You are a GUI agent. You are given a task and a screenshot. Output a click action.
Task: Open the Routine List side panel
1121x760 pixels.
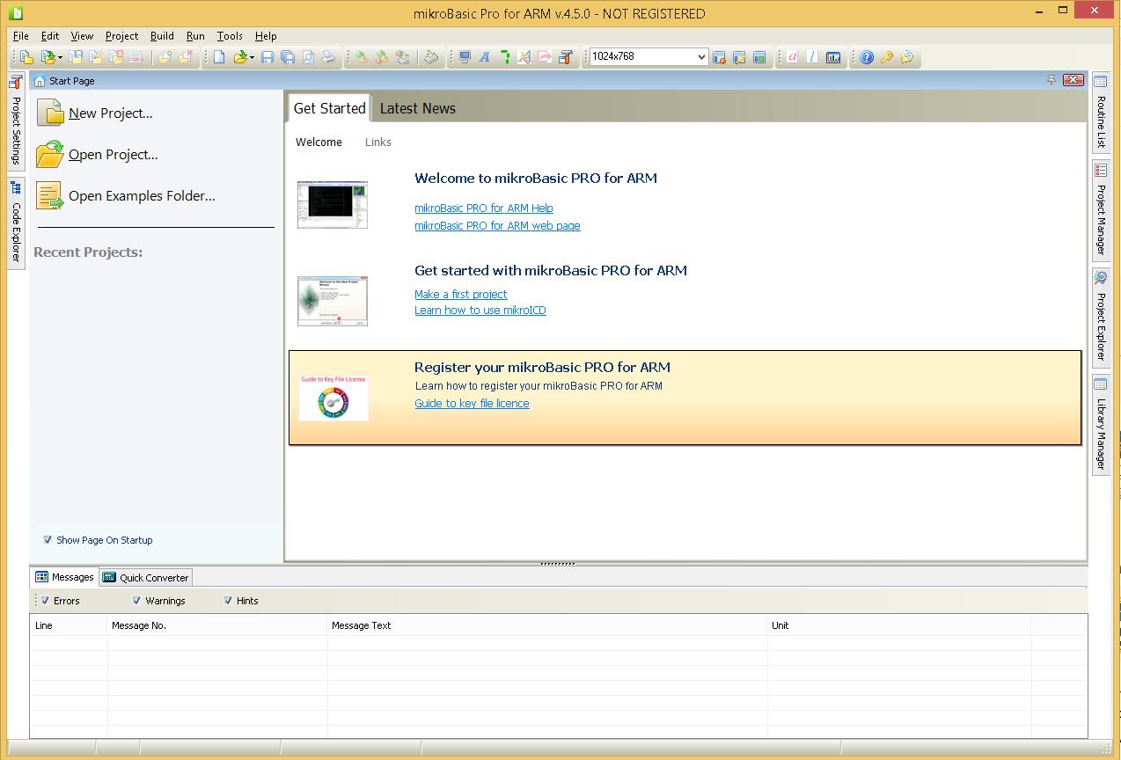(x=1101, y=112)
